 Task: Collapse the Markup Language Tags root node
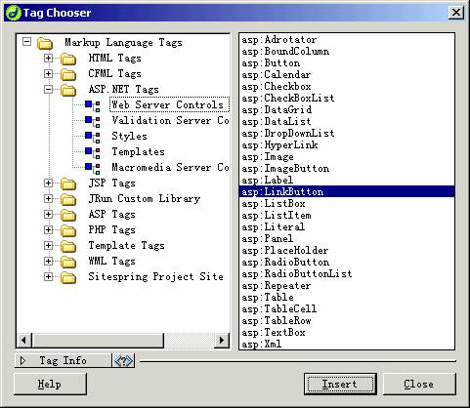tap(27, 42)
